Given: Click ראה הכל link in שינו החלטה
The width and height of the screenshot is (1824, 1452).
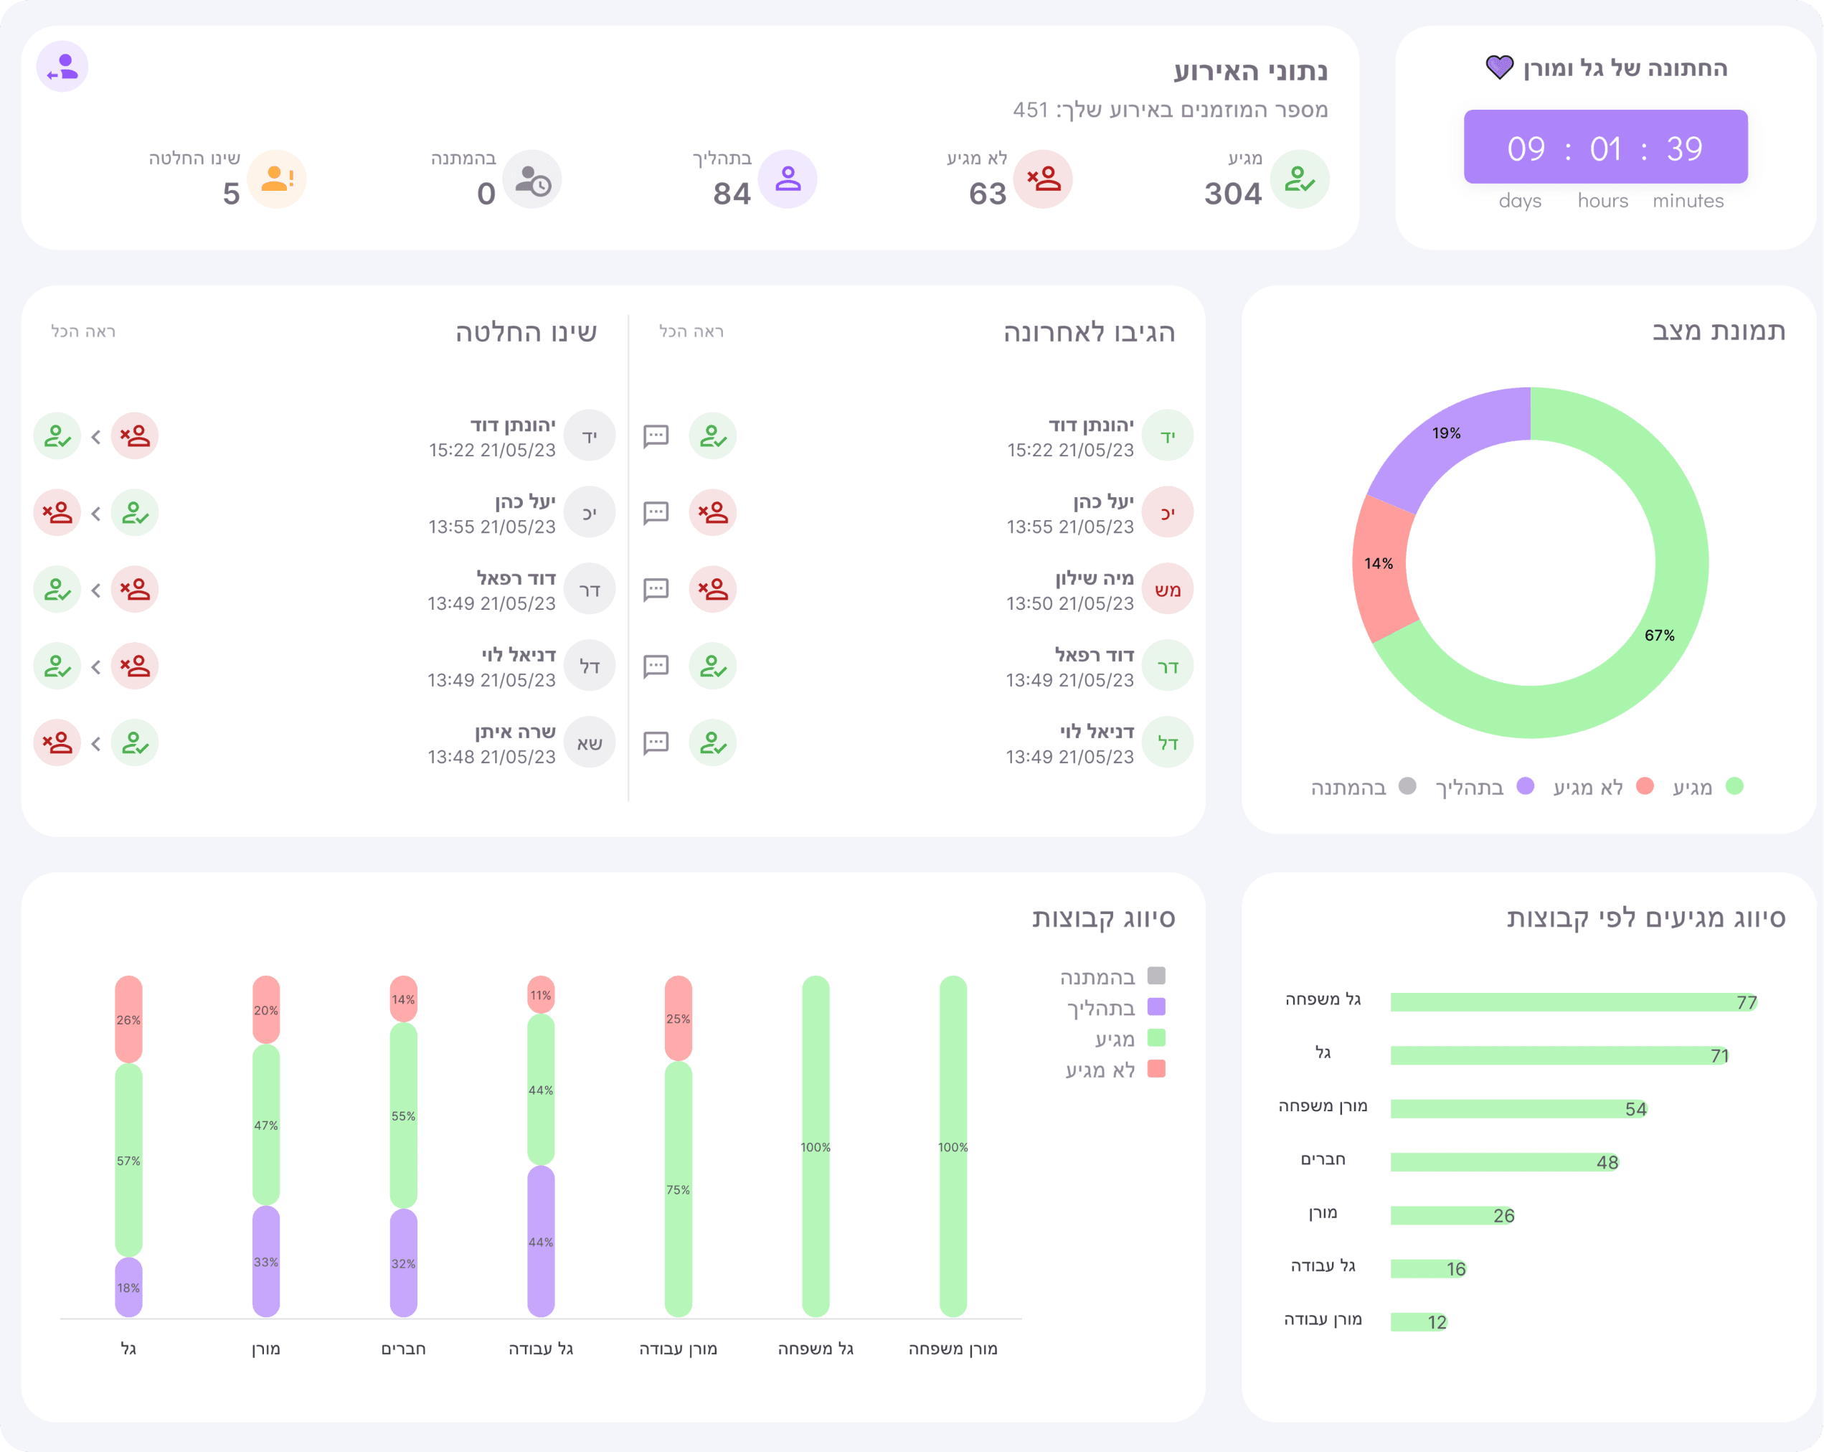Looking at the screenshot, I should coord(83,331).
